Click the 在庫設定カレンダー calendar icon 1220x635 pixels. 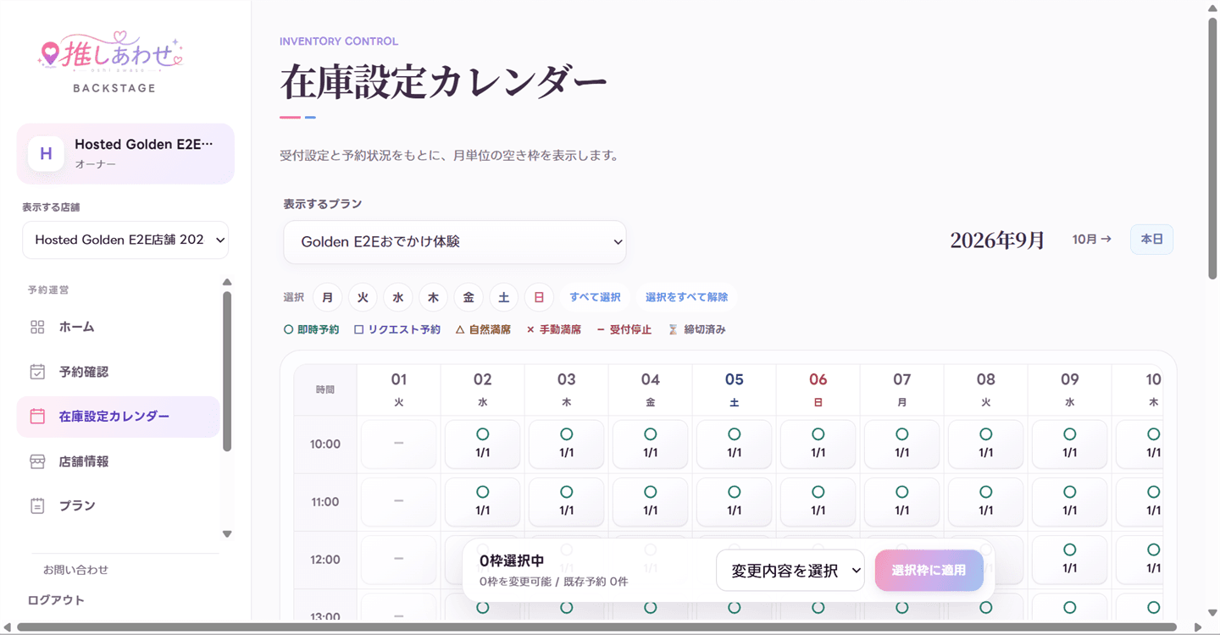click(x=37, y=417)
